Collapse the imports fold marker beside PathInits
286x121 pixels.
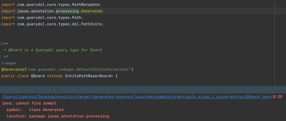click(1, 24)
